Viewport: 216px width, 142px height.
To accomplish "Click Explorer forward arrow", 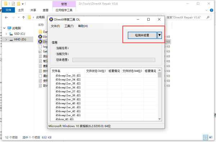I will (x=13, y=18).
